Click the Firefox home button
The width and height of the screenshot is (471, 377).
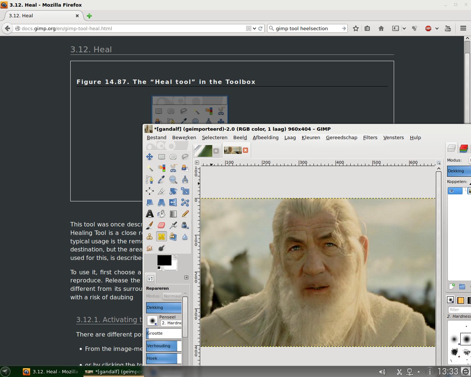pos(381,28)
